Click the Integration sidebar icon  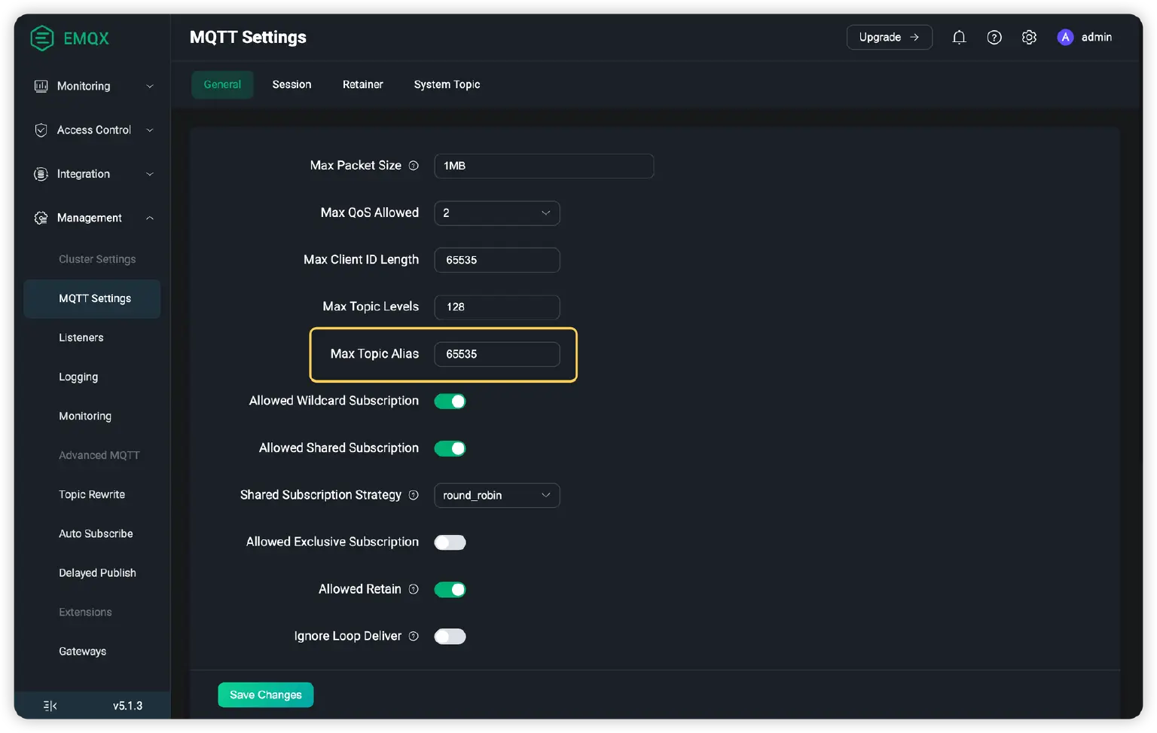click(41, 173)
